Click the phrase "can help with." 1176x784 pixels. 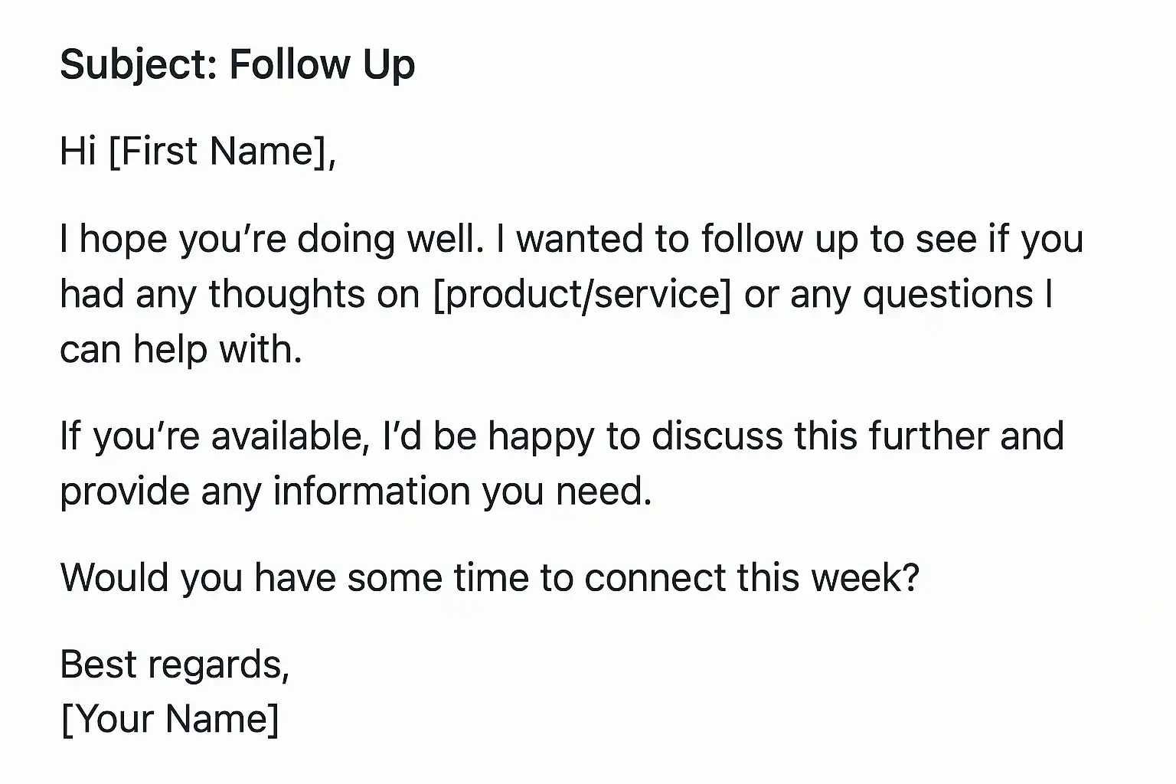tap(181, 350)
